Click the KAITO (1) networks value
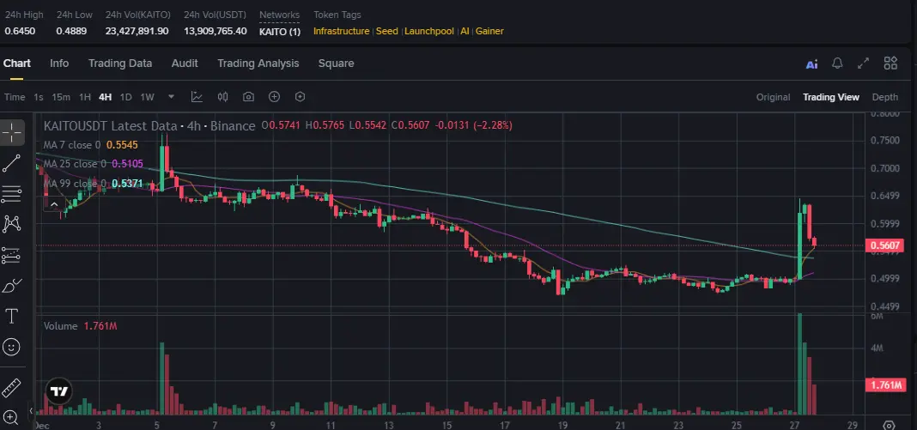This screenshot has width=917, height=430. pyautogui.click(x=280, y=31)
